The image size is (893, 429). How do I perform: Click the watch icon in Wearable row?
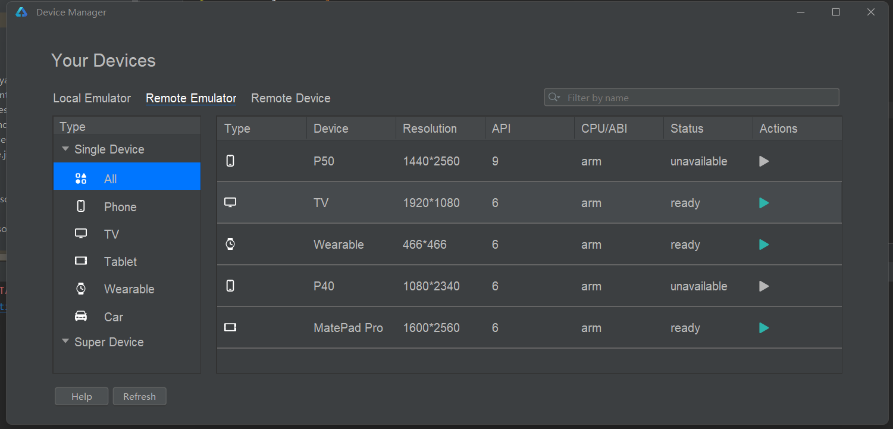[x=230, y=244]
